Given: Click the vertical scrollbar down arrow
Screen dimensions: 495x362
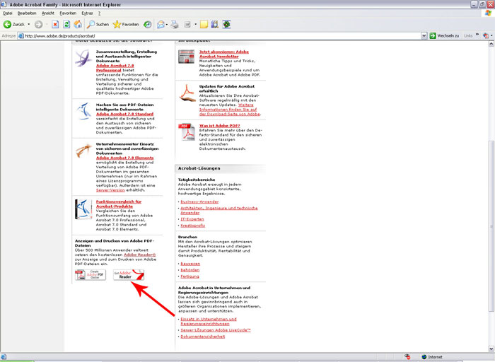Looking at the screenshot, I should point(491,349).
